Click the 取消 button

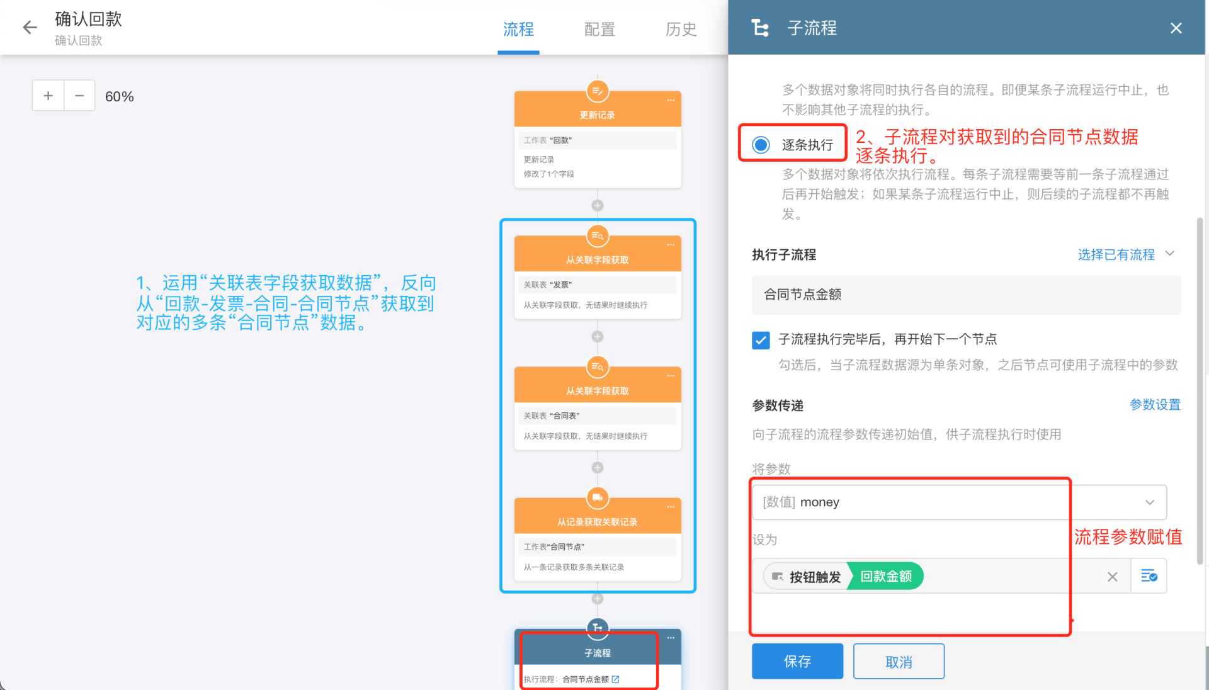click(899, 662)
